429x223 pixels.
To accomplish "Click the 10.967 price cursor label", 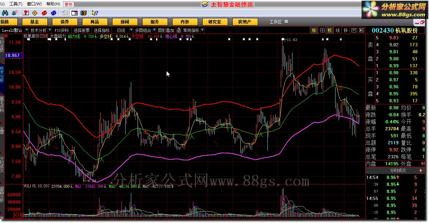I will coord(13,55).
